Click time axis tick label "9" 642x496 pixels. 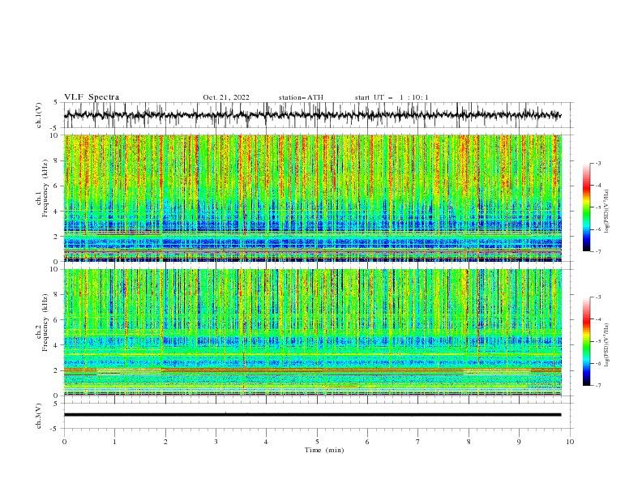(x=519, y=442)
